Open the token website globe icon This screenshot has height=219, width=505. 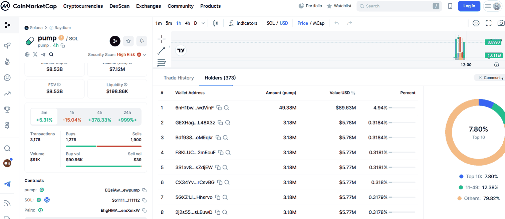[27, 54]
